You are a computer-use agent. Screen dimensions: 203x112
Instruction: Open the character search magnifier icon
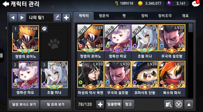[x=169, y=104]
